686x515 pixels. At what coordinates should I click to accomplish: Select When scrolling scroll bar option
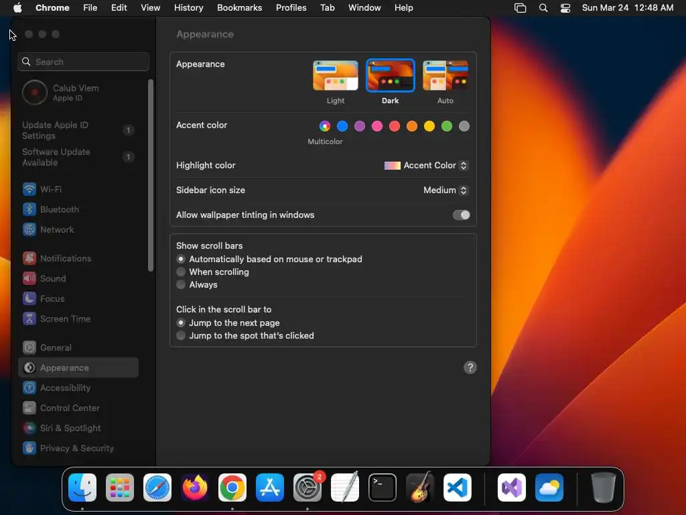[181, 272]
